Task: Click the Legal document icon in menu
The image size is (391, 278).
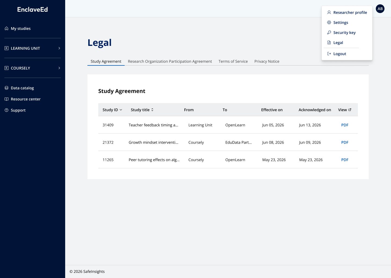Action: click(x=329, y=43)
